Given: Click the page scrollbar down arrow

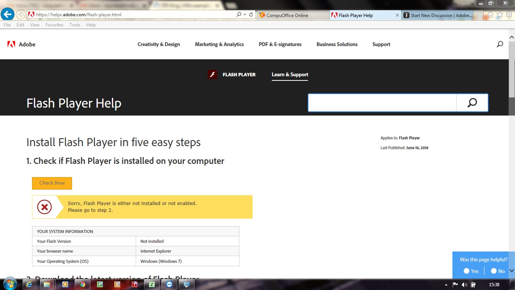Looking at the screenshot, I should [x=512, y=271].
